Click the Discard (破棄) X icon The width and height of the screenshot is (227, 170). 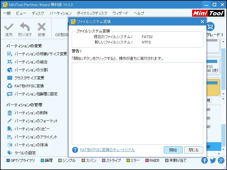(41, 27)
